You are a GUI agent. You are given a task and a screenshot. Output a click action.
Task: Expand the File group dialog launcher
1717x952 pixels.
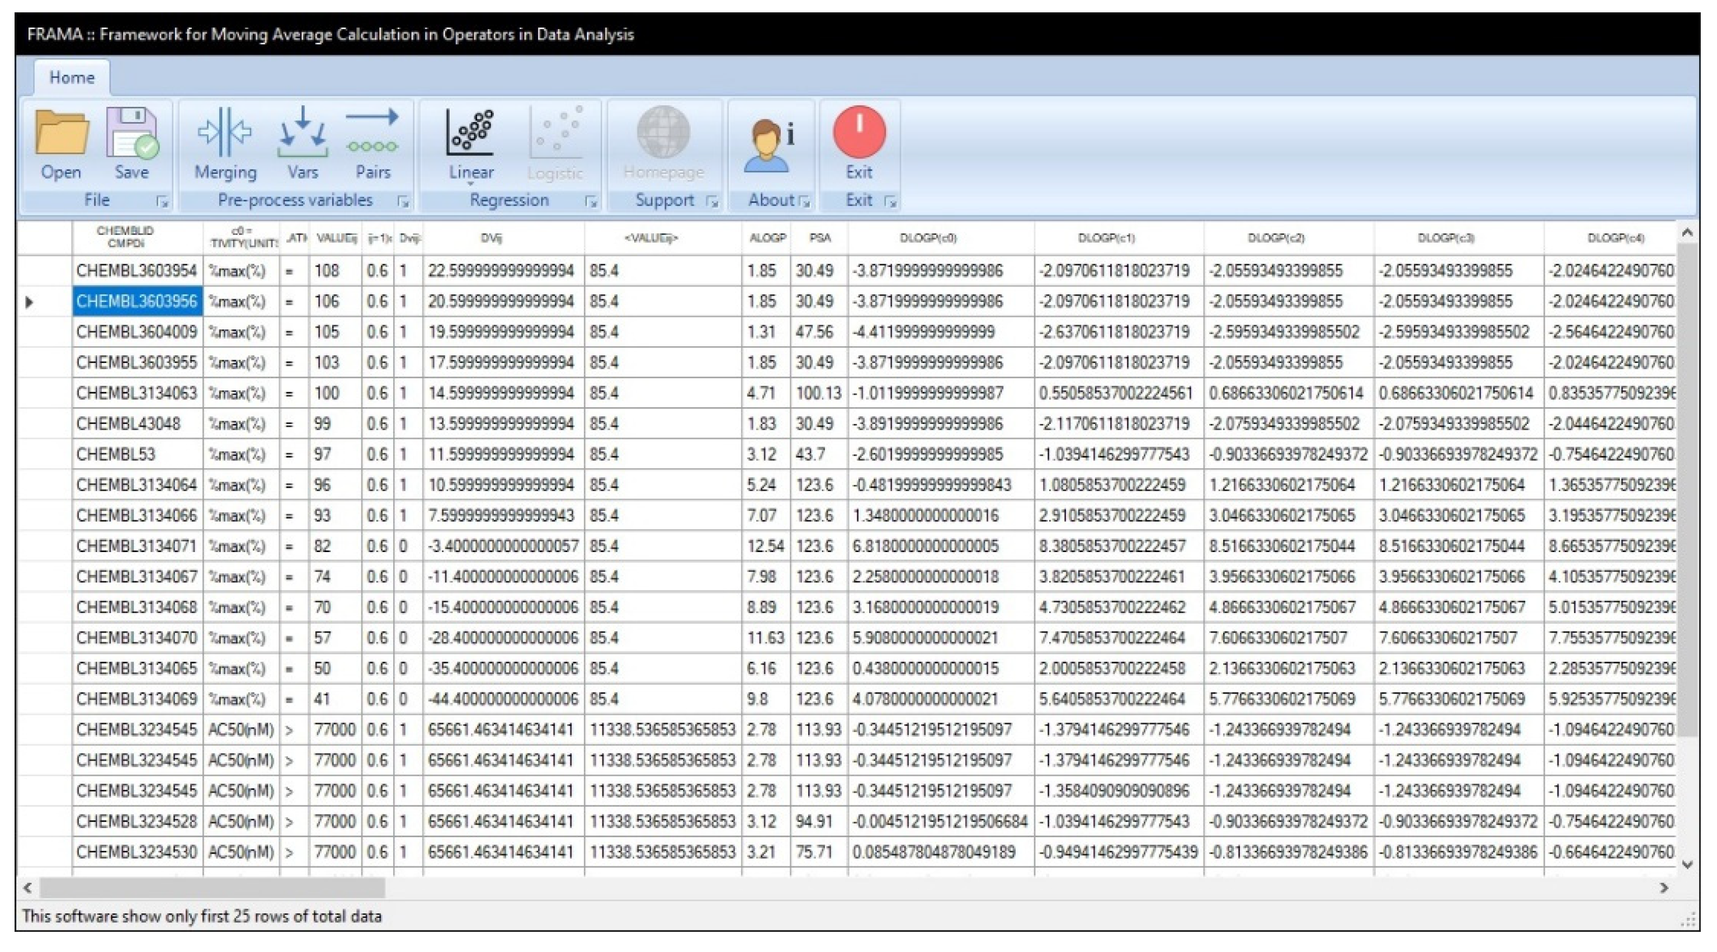click(x=162, y=201)
